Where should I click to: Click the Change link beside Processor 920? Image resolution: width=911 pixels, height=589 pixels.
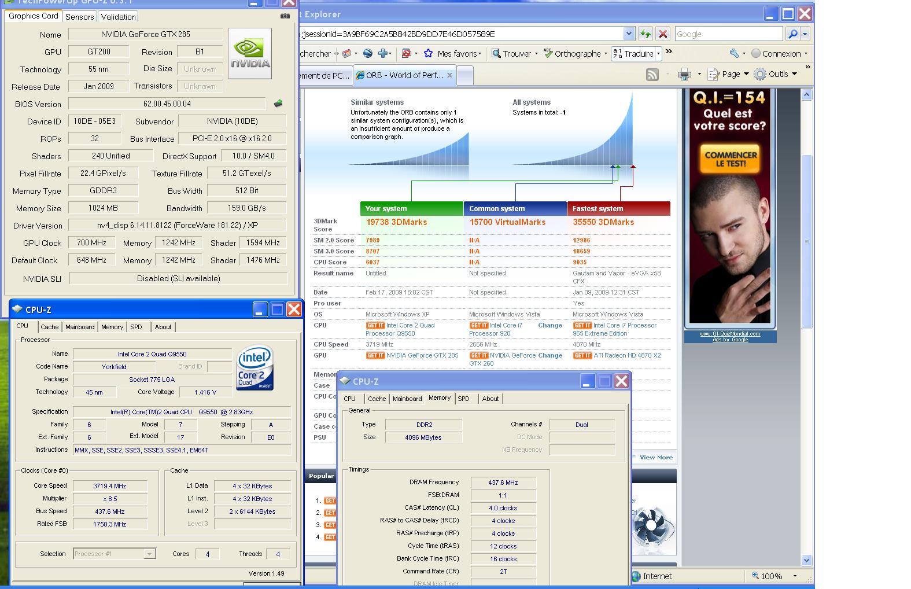click(550, 325)
